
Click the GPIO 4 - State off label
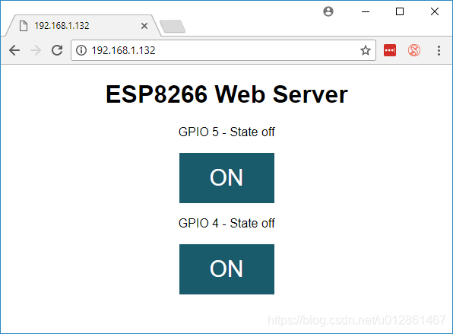point(226,223)
